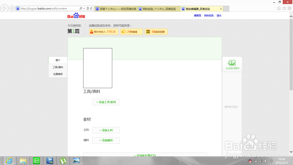This screenshot has width=293, height=165.
Task: Open the 我的经验 link
Action: coord(209,16)
